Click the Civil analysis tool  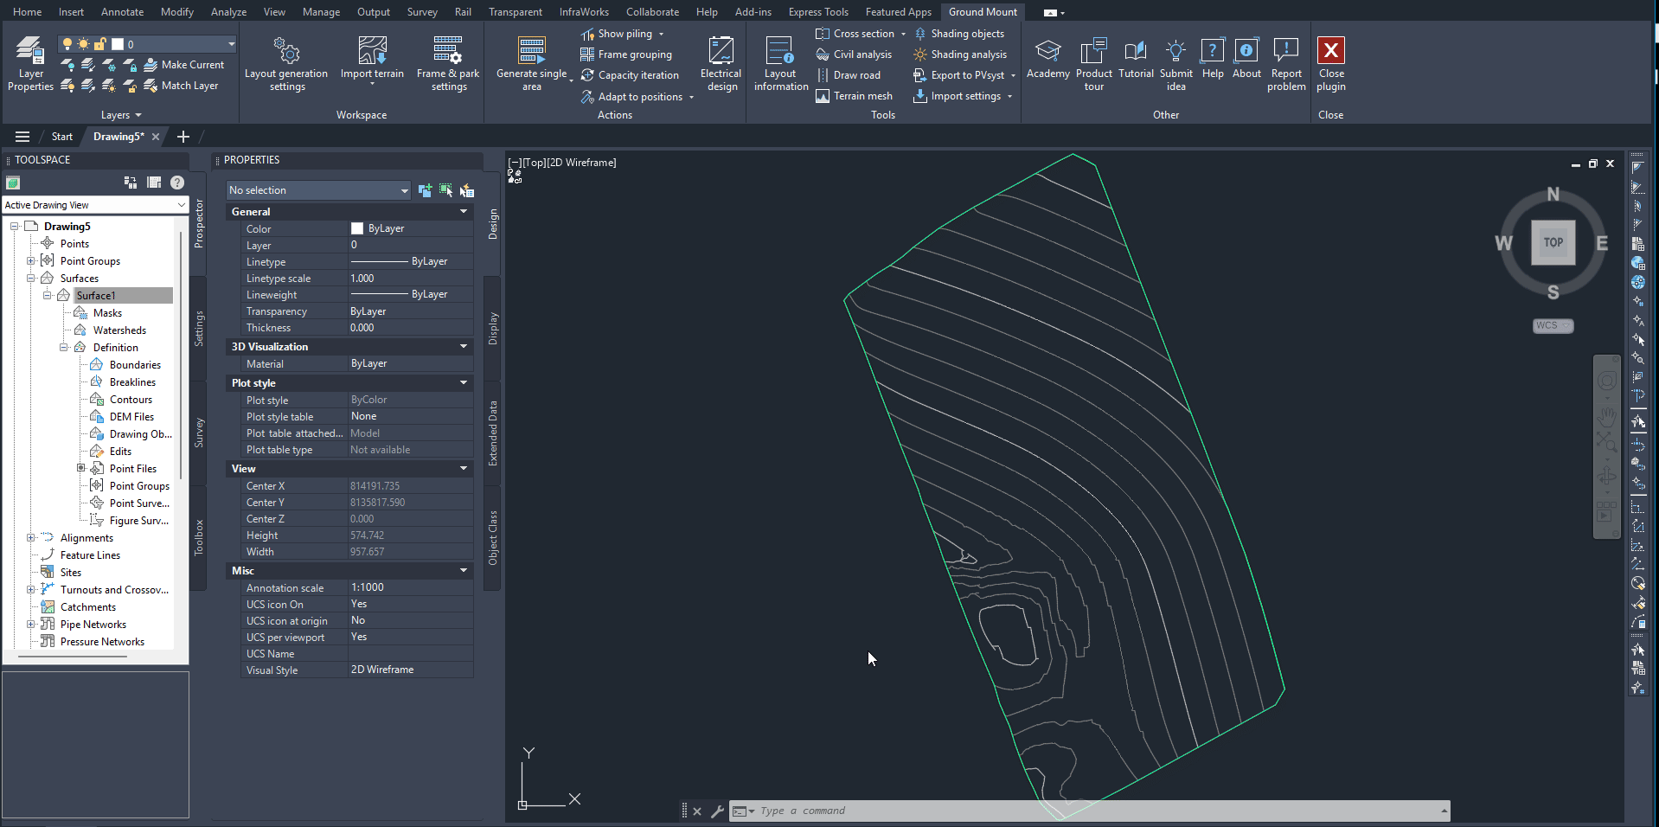[854, 54]
